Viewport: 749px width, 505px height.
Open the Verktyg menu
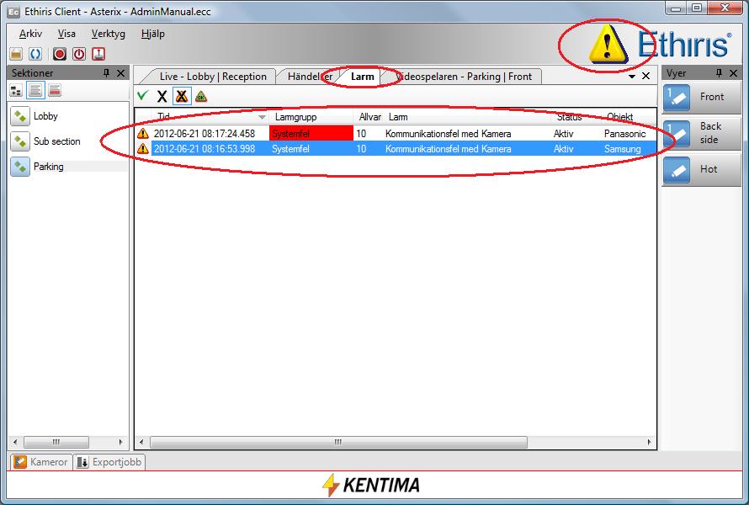tap(108, 34)
